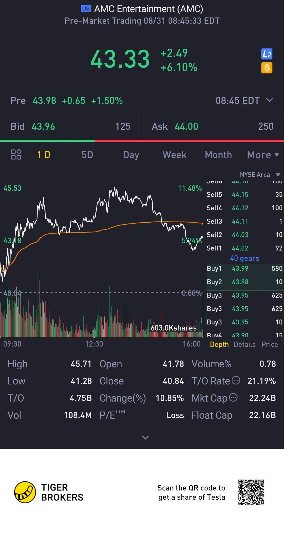Tap the Volume% 0.78 value
This screenshot has height=536, width=284.
[x=268, y=364]
